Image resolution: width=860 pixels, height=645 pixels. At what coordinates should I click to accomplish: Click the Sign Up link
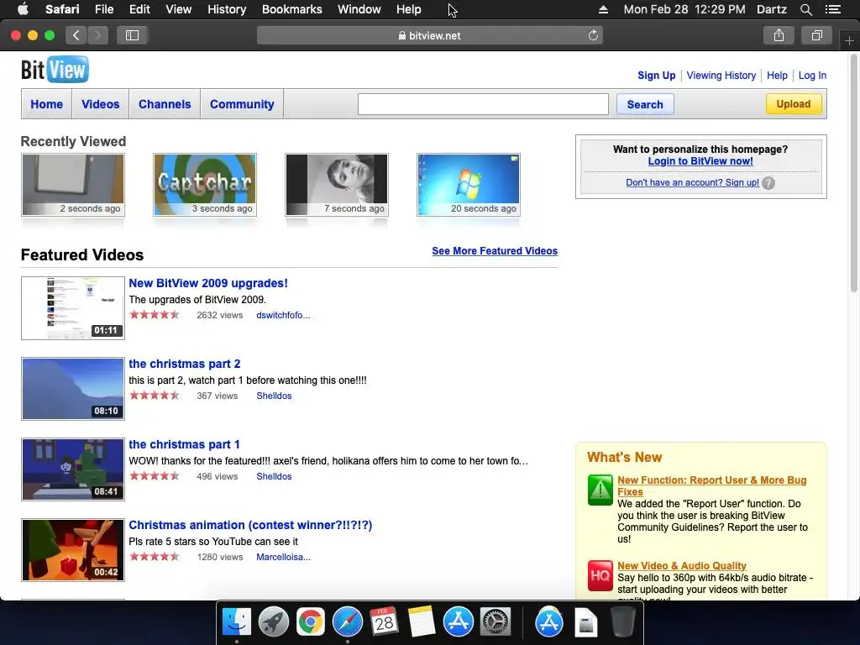[x=657, y=76]
